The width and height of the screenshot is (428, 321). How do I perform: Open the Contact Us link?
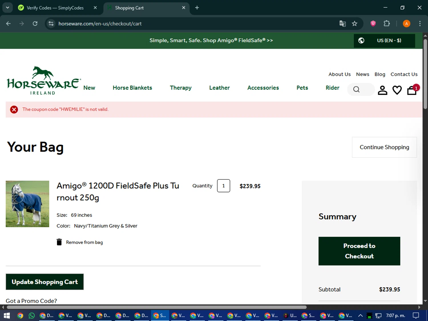coord(404,74)
